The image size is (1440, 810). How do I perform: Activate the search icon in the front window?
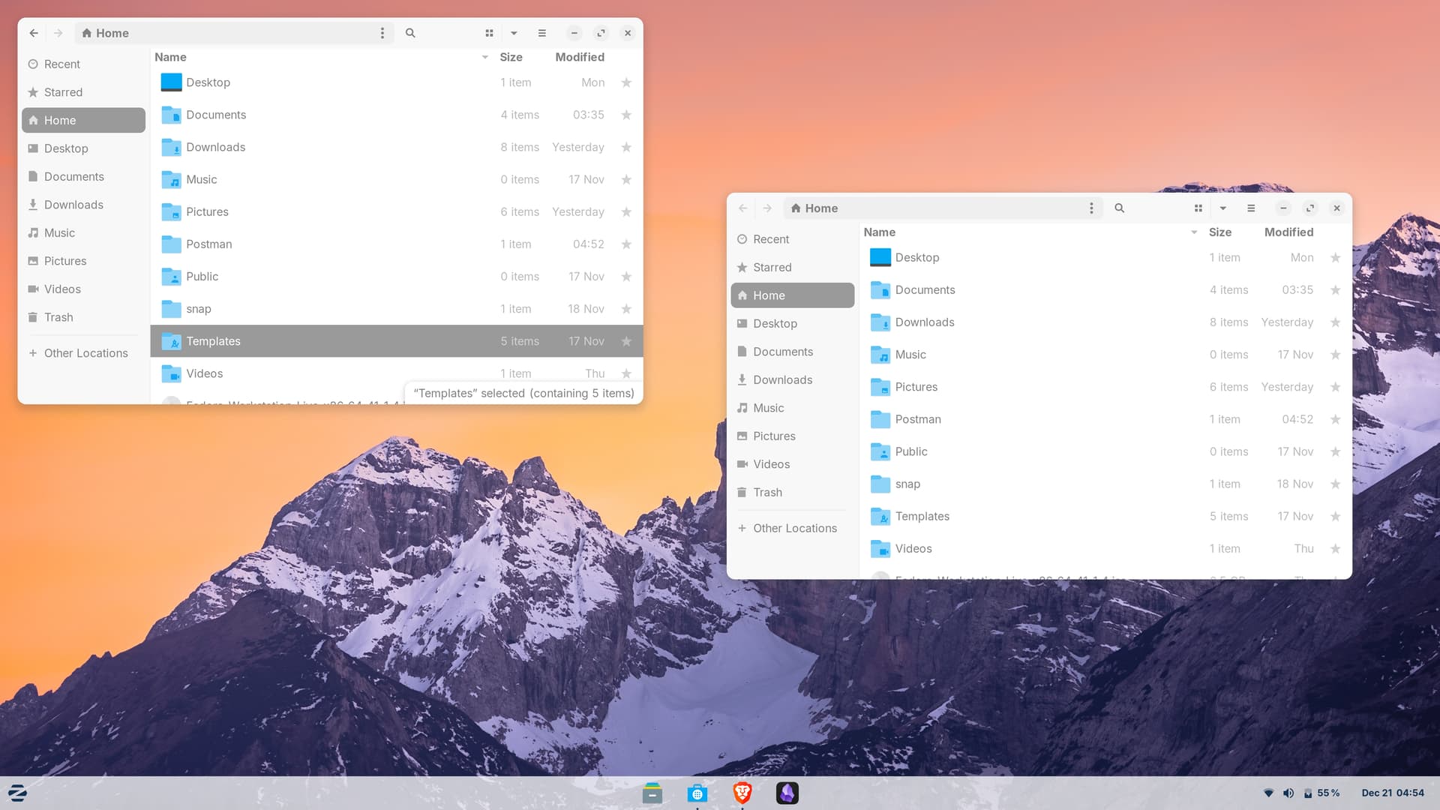click(1120, 208)
